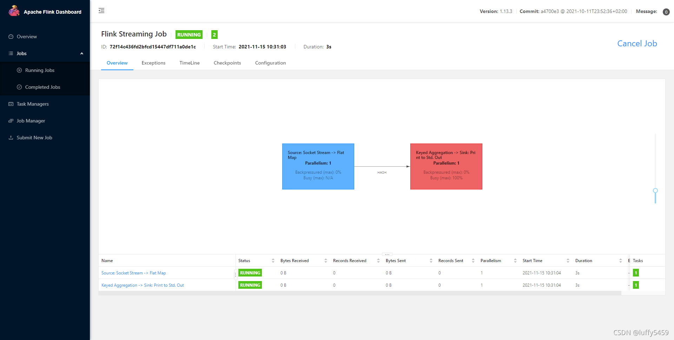Switch to the TimeLine tab
This screenshot has height=340, width=674.
click(190, 63)
